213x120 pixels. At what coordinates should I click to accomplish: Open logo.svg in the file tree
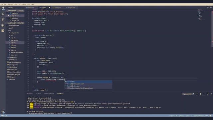tap(13, 50)
